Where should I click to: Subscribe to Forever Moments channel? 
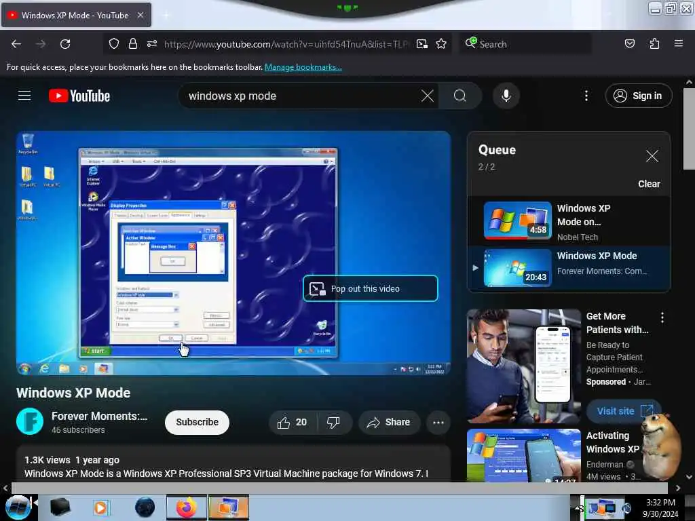(x=198, y=422)
